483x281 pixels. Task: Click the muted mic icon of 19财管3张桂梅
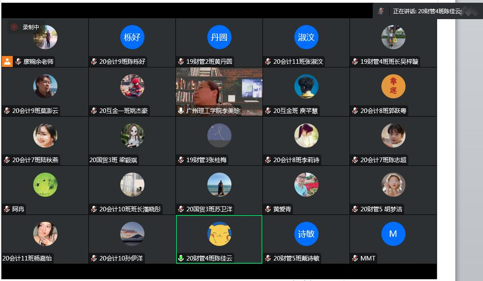click(181, 160)
